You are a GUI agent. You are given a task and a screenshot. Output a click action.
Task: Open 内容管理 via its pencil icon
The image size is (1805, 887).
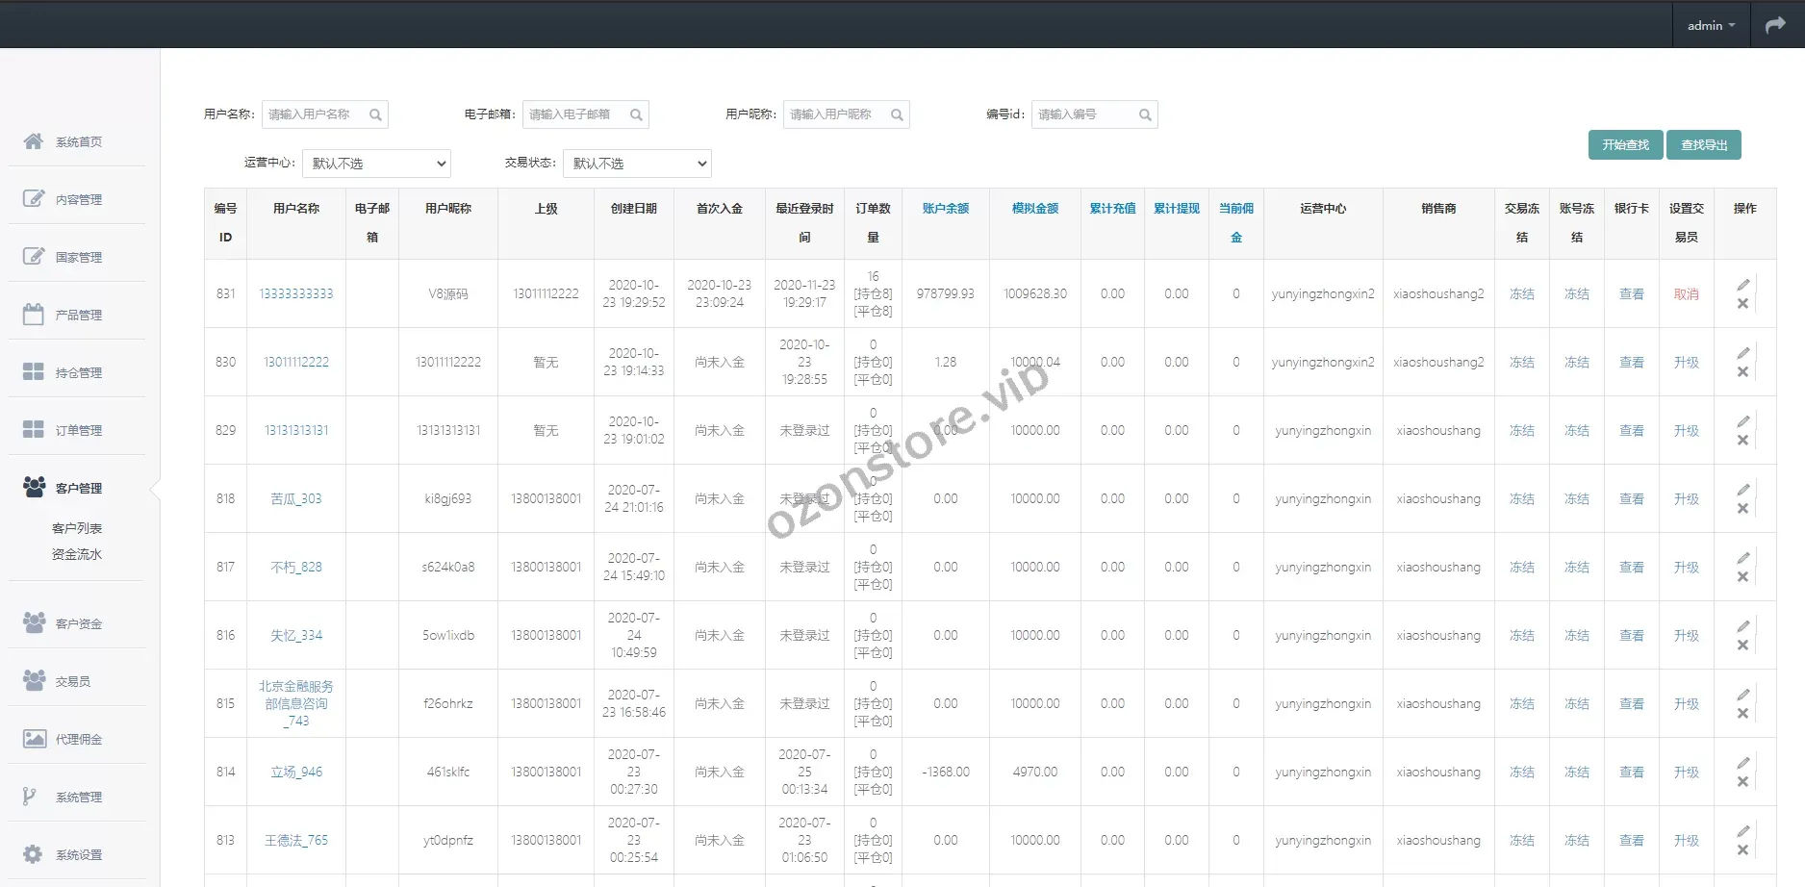click(x=32, y=198)
